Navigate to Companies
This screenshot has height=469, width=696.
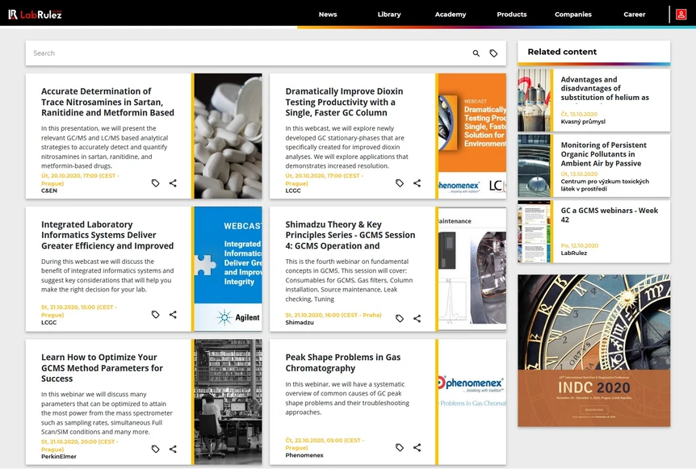(x=572, y=15)
